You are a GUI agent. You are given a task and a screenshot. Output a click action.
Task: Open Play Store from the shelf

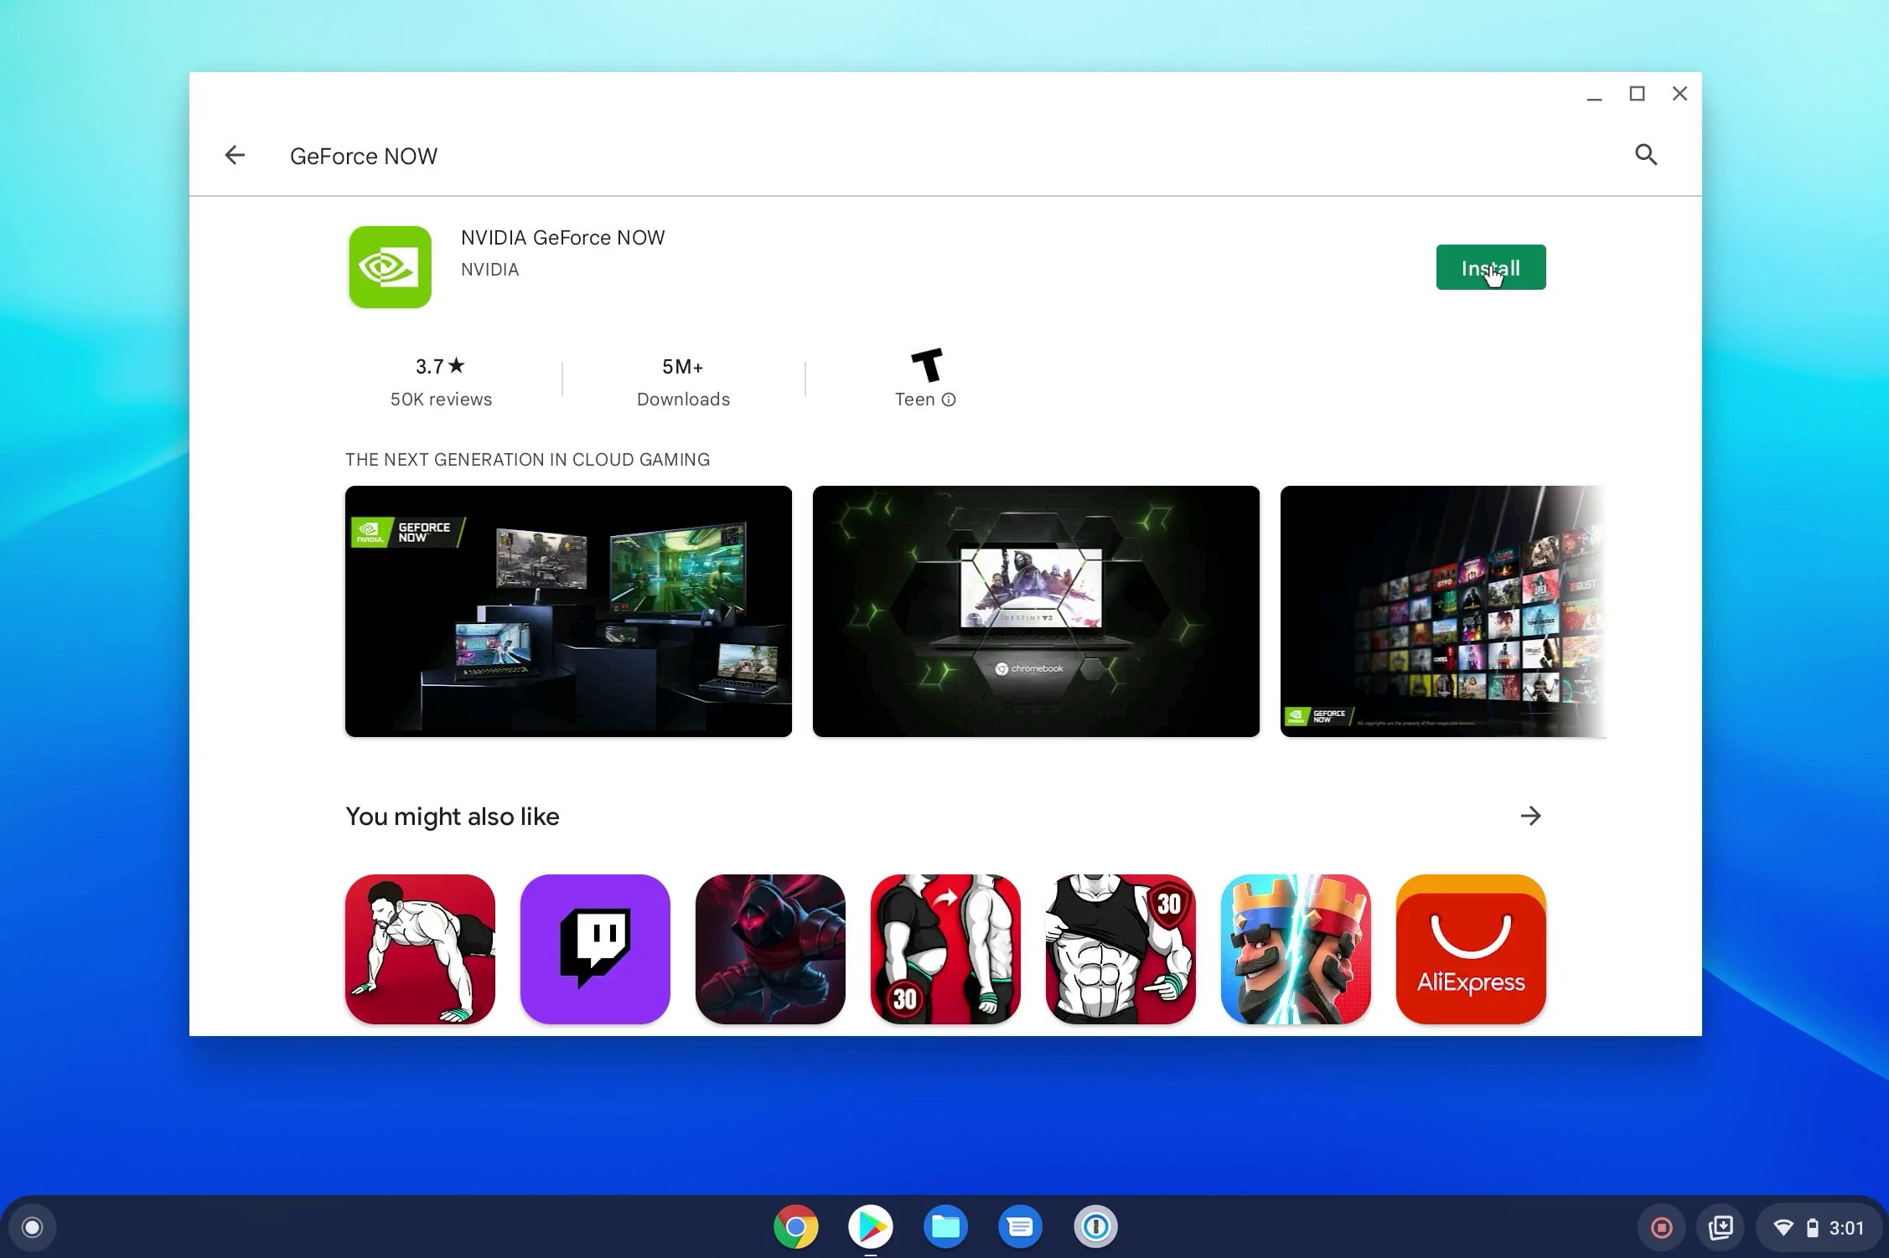(870, 1228)
